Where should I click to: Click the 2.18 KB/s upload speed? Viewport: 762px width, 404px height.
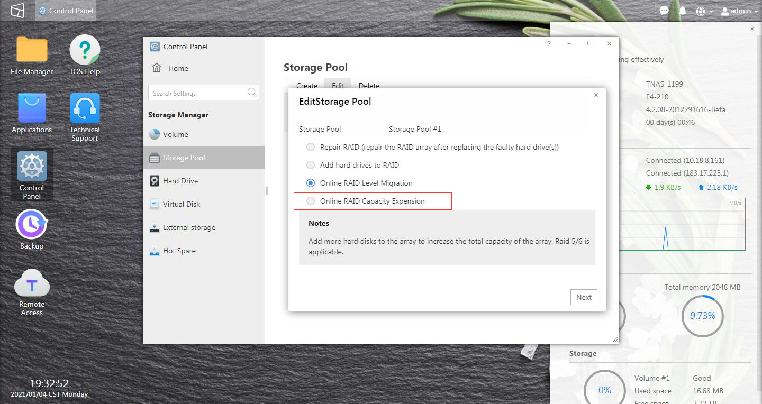pos(718,187)
